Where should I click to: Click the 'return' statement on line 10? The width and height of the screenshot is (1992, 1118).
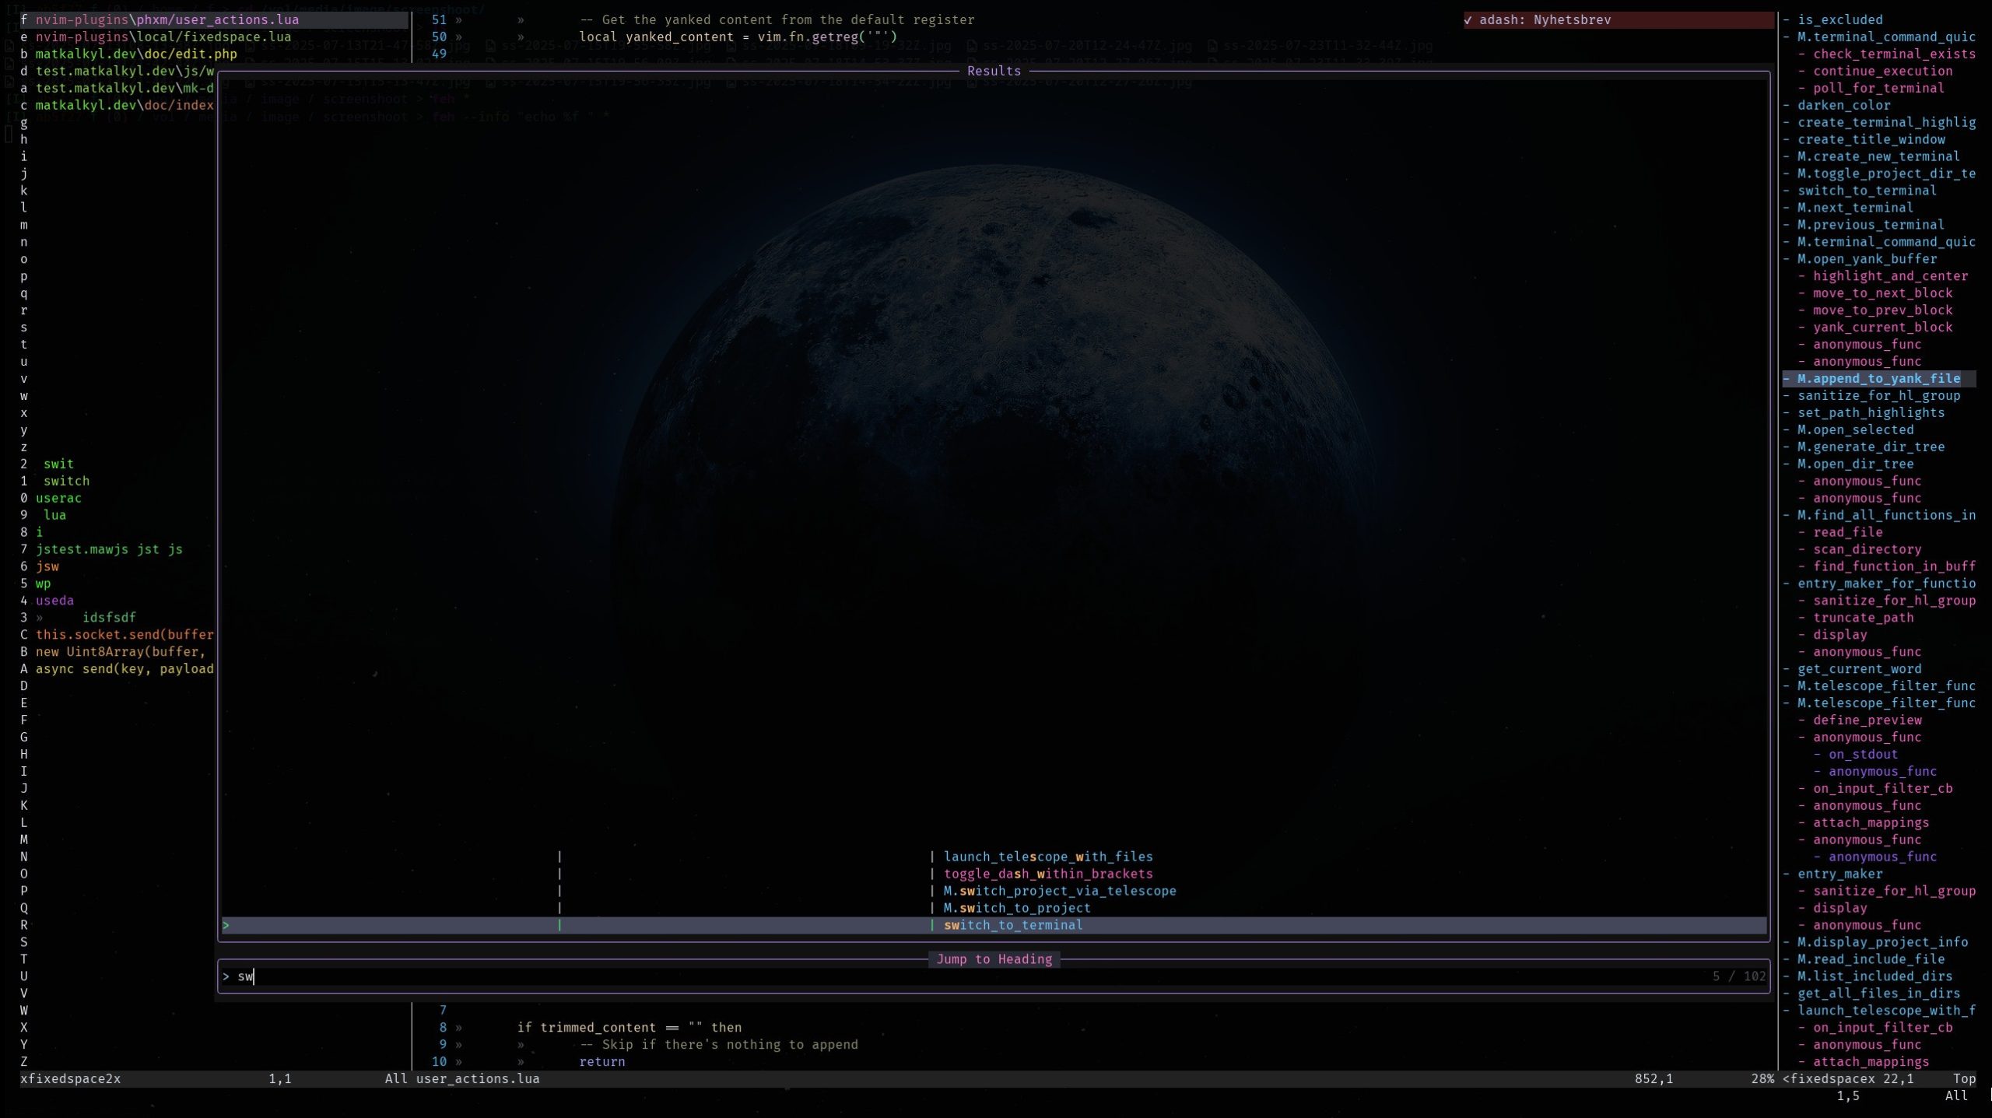click(x=601, y=1062)
